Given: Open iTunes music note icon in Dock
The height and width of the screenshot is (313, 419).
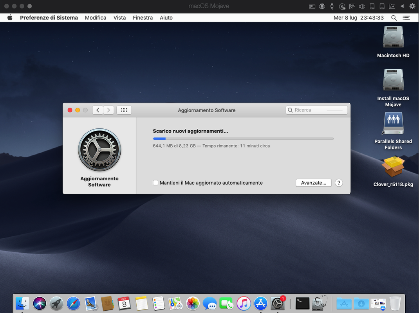Looking at the screenshot, I should (244, 304).
